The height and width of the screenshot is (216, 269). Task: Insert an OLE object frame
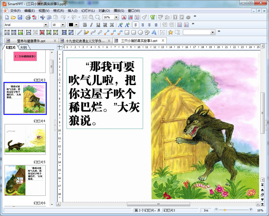coord(28,32)
